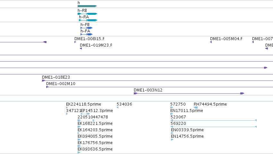Click the EN17011.5prime feature label
The height and width of the screenshot is (154, 273).
[187, 111]
